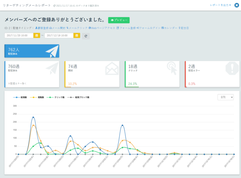
Task: Open the 顧客登録 timing link
Action: point(42,28)
